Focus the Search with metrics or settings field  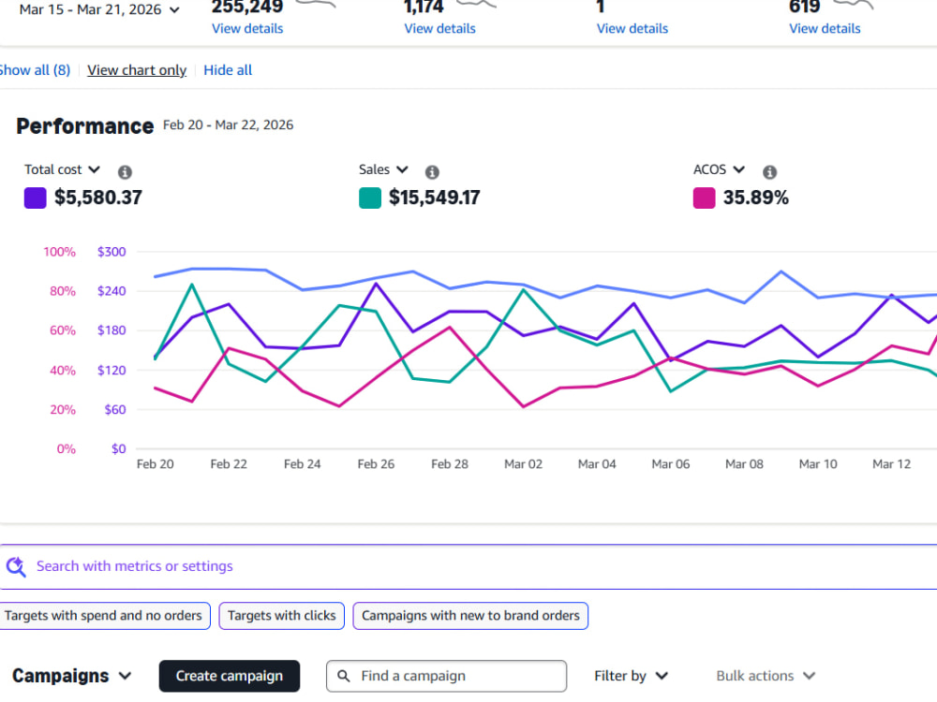(x=468, y=566)
